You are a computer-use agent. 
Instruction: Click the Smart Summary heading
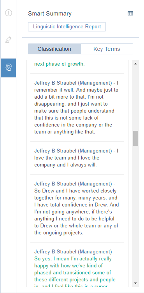click(50, 14)
